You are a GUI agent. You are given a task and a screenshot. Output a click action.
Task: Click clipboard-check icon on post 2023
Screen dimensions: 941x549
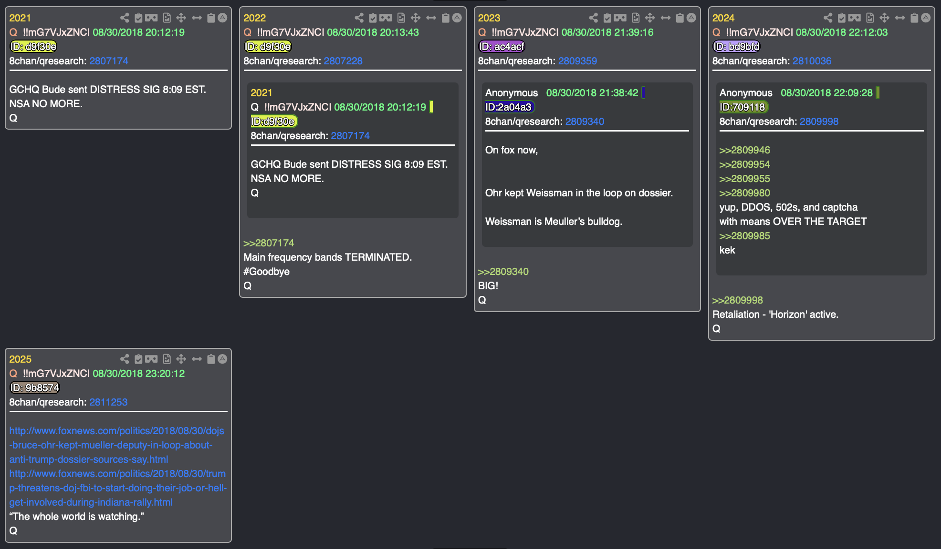point(607,18)
